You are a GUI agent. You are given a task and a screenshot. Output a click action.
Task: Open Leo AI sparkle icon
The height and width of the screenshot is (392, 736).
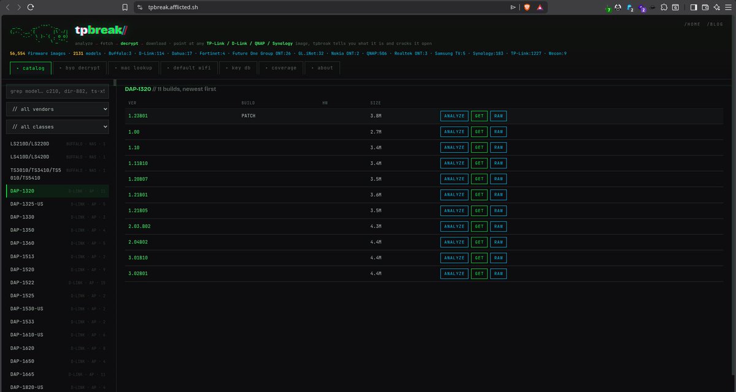[716, 7]
